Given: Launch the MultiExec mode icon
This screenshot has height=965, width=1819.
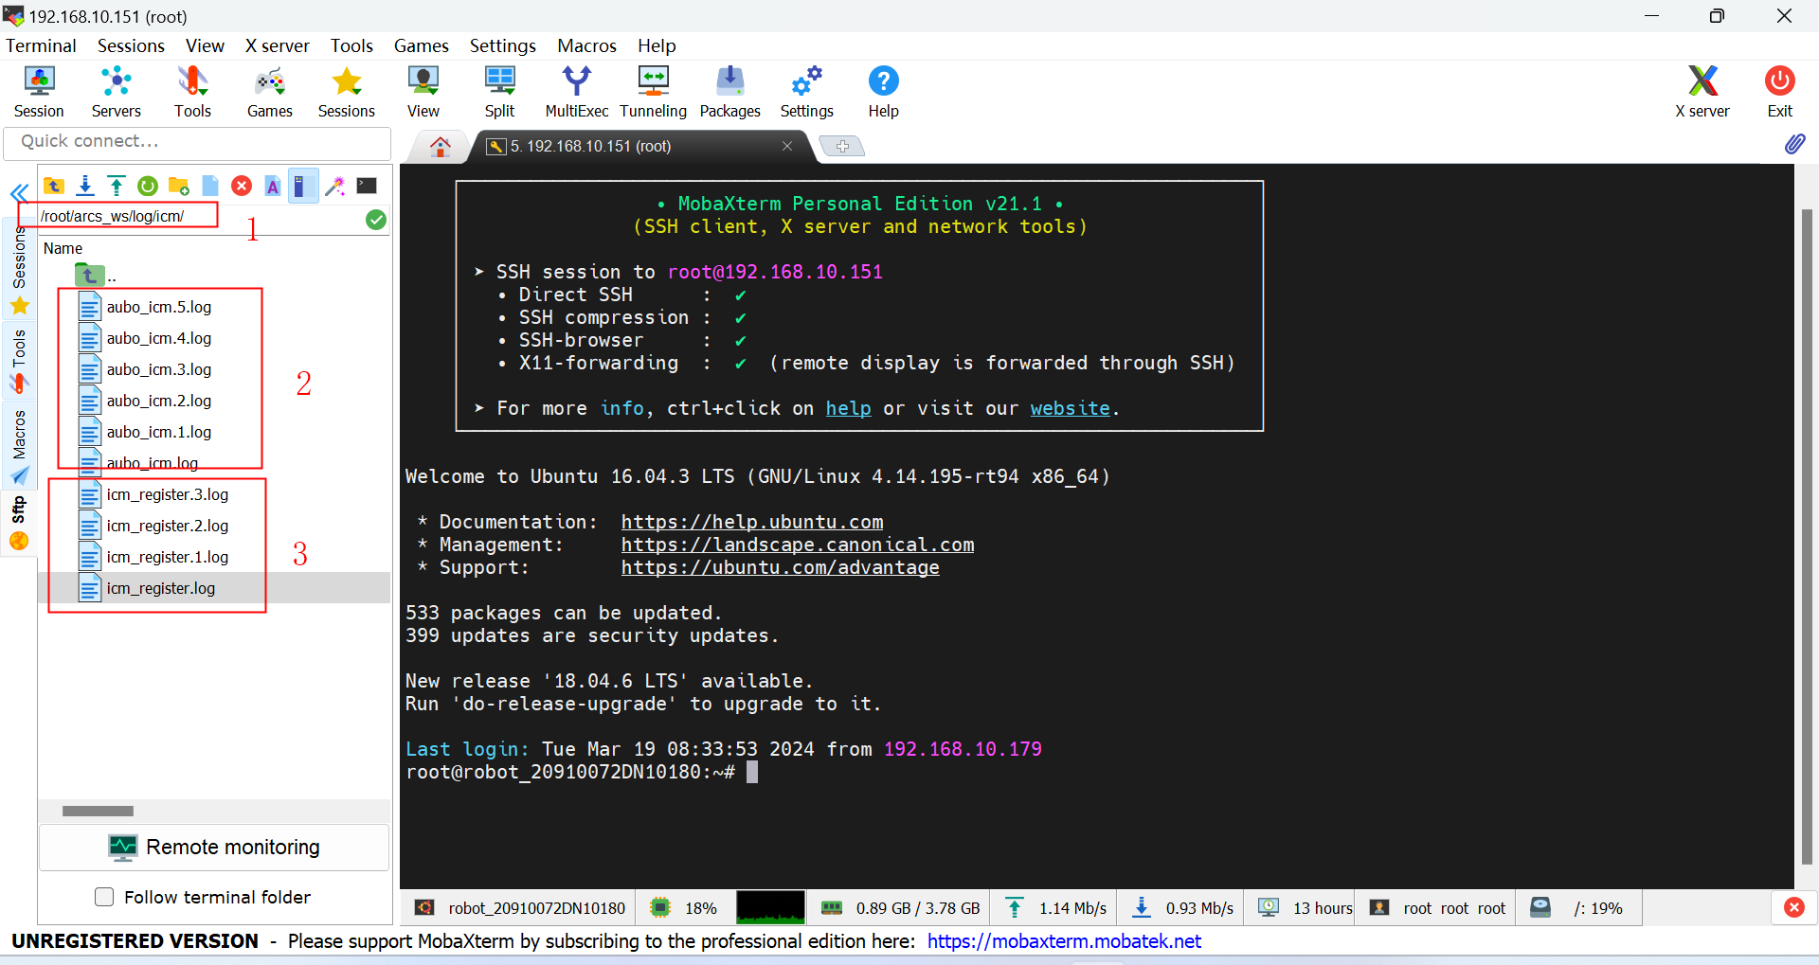Looking at the screenshot, I should [576, 92].
